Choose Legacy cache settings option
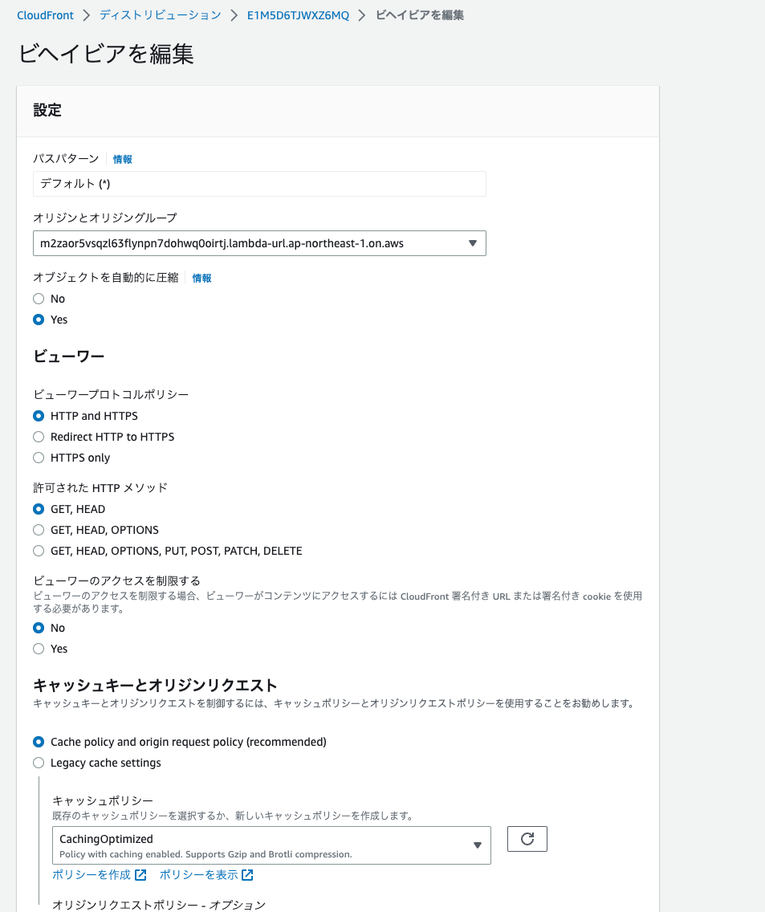This screenshot has height=912, width=765. click(39, 763)
